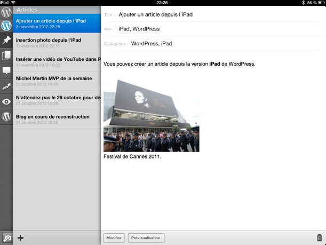Screen dimensions: 326x245
Task: Tap the Catégories field 'WordPress, iPad'
Action: 152,43
